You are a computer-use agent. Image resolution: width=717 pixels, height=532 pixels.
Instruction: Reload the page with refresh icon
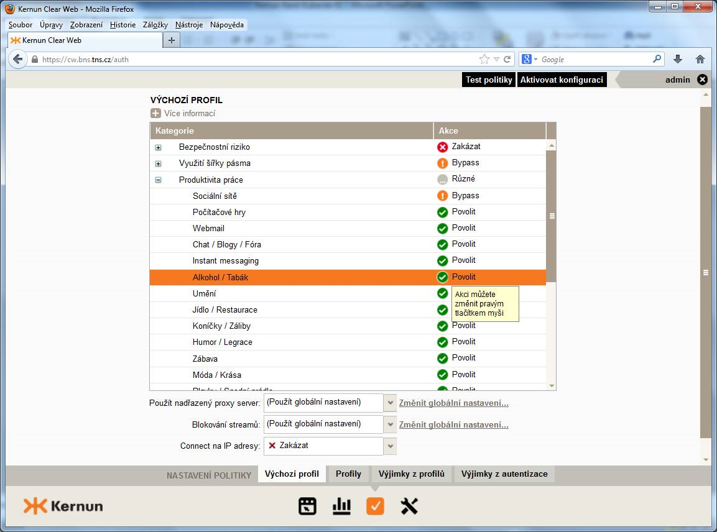coord(507,59)
